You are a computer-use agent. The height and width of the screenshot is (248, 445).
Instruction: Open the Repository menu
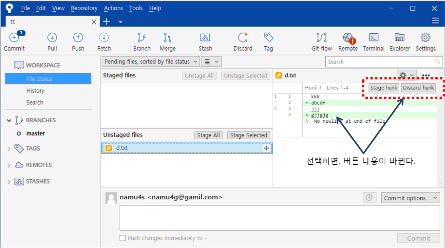pyautogui.click(x=84, y=8)
